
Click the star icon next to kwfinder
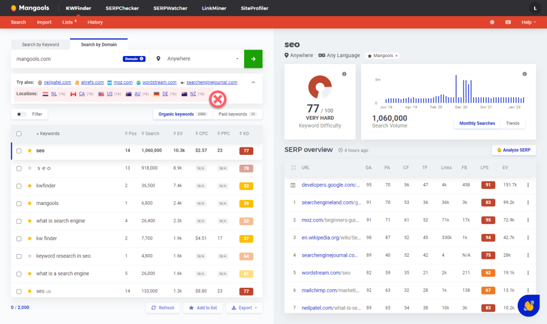tap(30, 186)
